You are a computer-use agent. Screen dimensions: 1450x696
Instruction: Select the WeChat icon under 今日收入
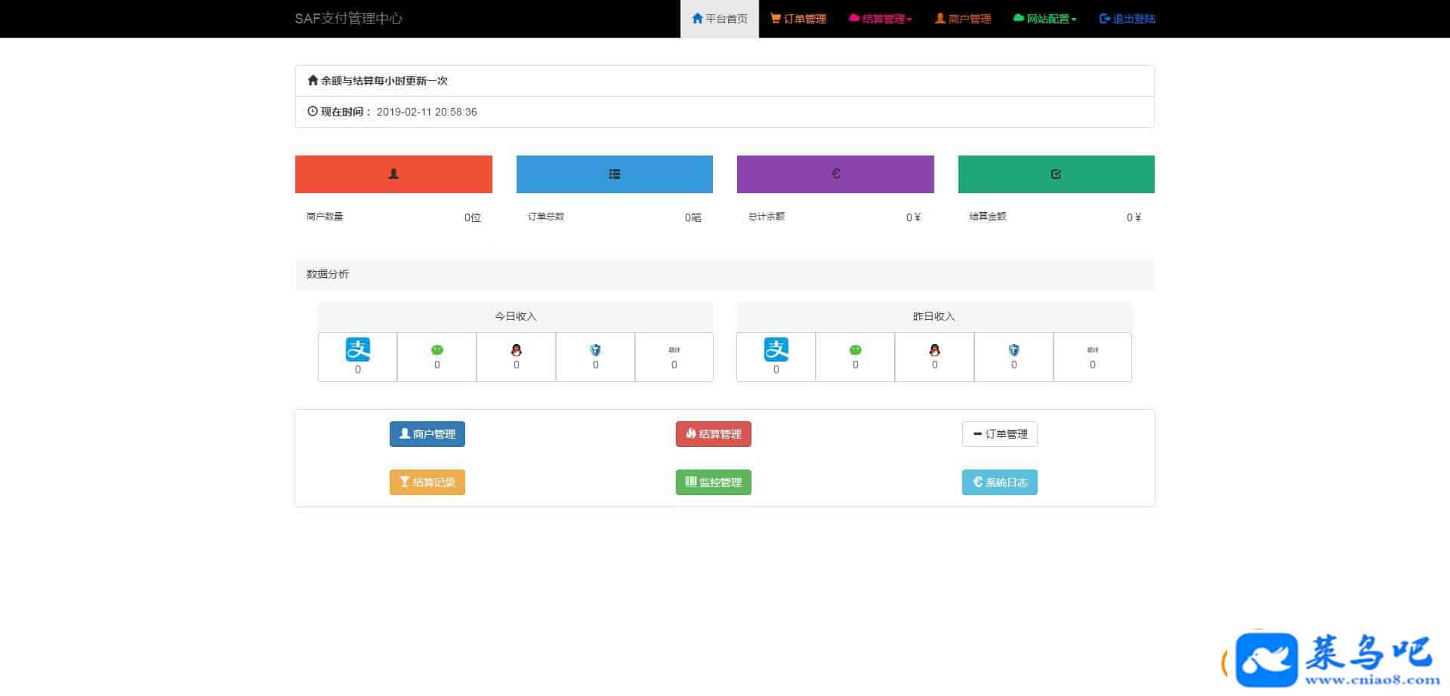click(437, 350)
